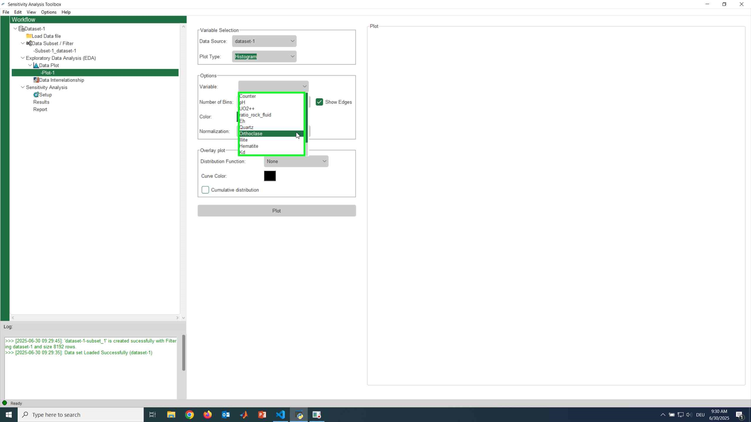
Task: Collapse the Dataset-1 tree node
Action: [15, 29]
